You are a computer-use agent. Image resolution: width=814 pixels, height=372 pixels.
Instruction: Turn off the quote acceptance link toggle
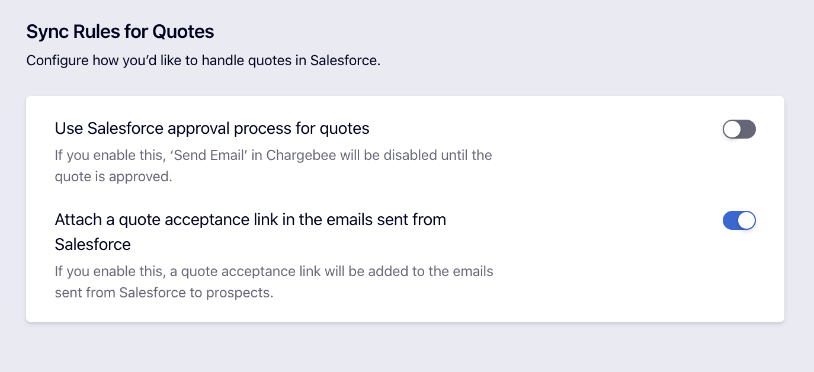[x=739, y=220]
